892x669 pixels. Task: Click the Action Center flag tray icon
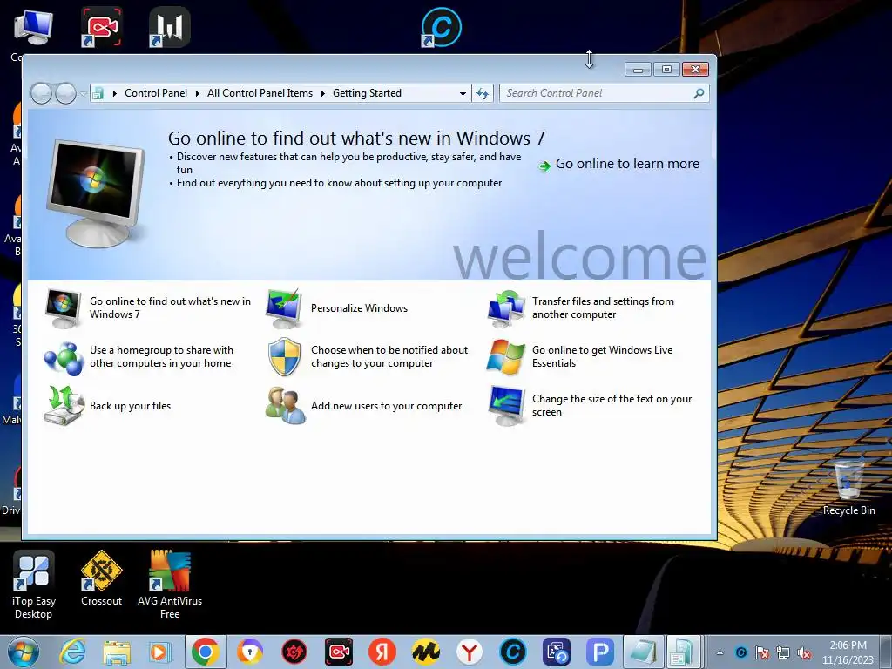(x=761, y=652)
